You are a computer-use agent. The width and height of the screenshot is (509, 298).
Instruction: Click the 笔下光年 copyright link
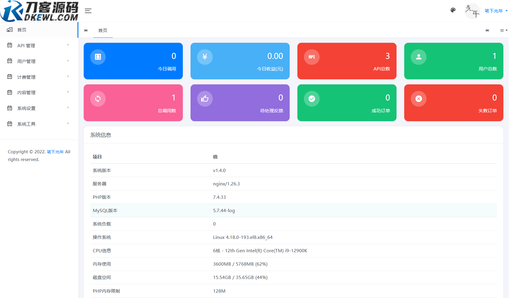coord(55,152)
